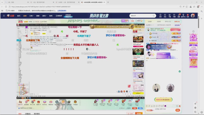Select the 贵宾 tab in chat panel
Screen dimensions: 204x115
(168, 21)
